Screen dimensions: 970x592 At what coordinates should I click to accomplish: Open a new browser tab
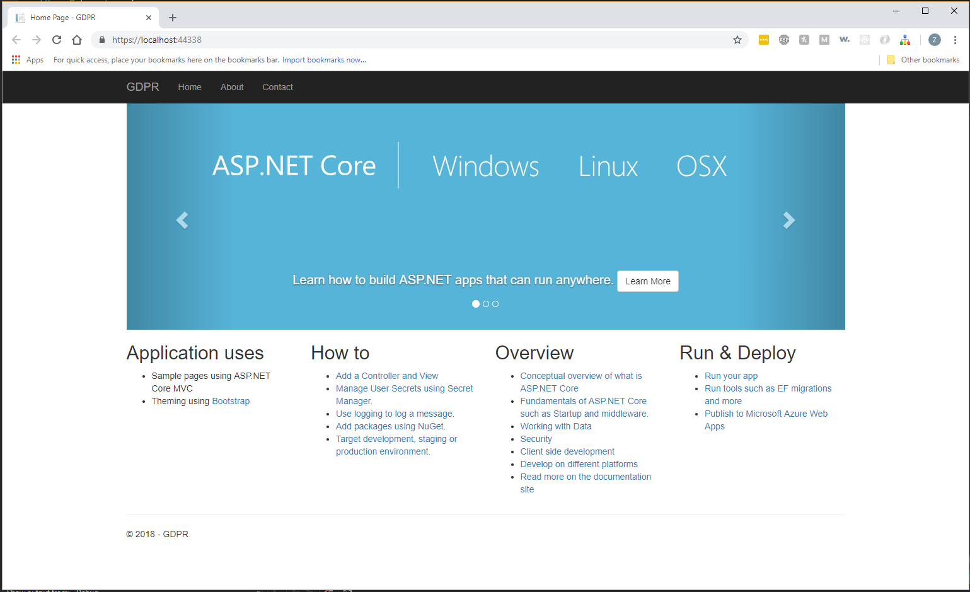[173, 18]
